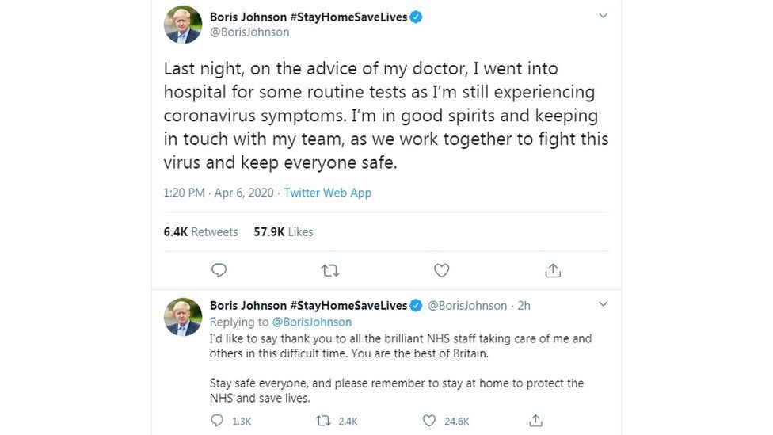Image resolution: width=773 pixels, height=435 pixels.
Task: Open the 6.4K Retweets list
Action: (x=201, y=232)
